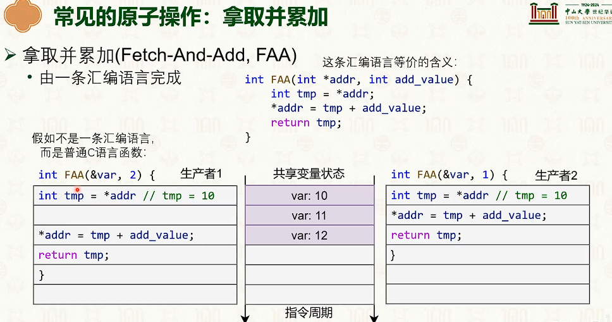612x322 pixels.
Task: Click the note 而是普通C语言函数:
Action: pos(94,152)
